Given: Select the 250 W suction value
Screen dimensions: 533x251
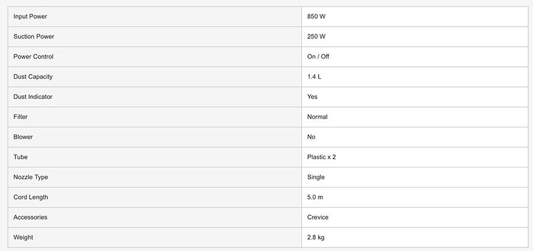Looking at the screenshot, I should click(x=316, y=37).
